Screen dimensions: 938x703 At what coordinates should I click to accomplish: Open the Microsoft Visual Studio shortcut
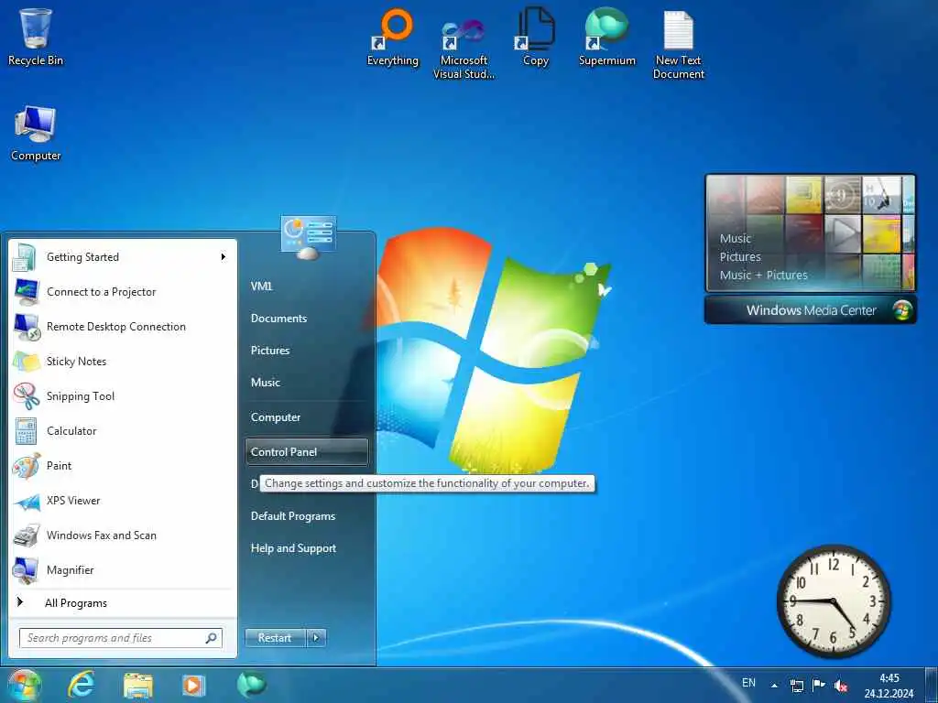(464, 48)
